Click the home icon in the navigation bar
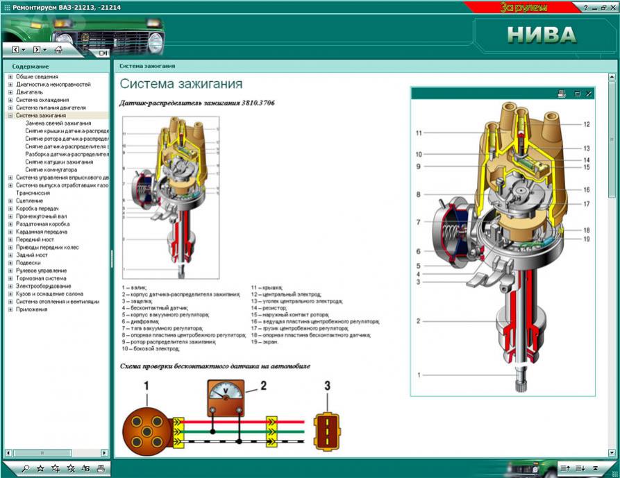Viewport: 620px width, 478px height. coord(58,50)
